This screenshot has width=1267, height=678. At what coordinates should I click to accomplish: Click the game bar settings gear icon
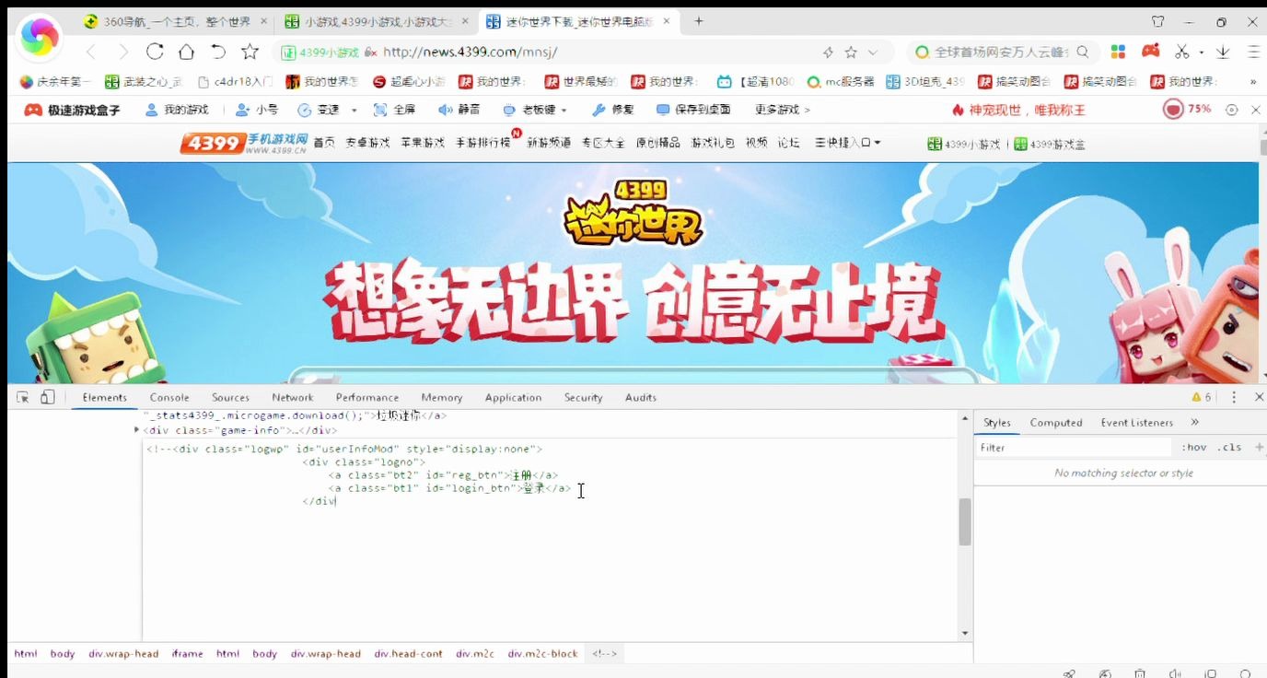(1231, 110)
